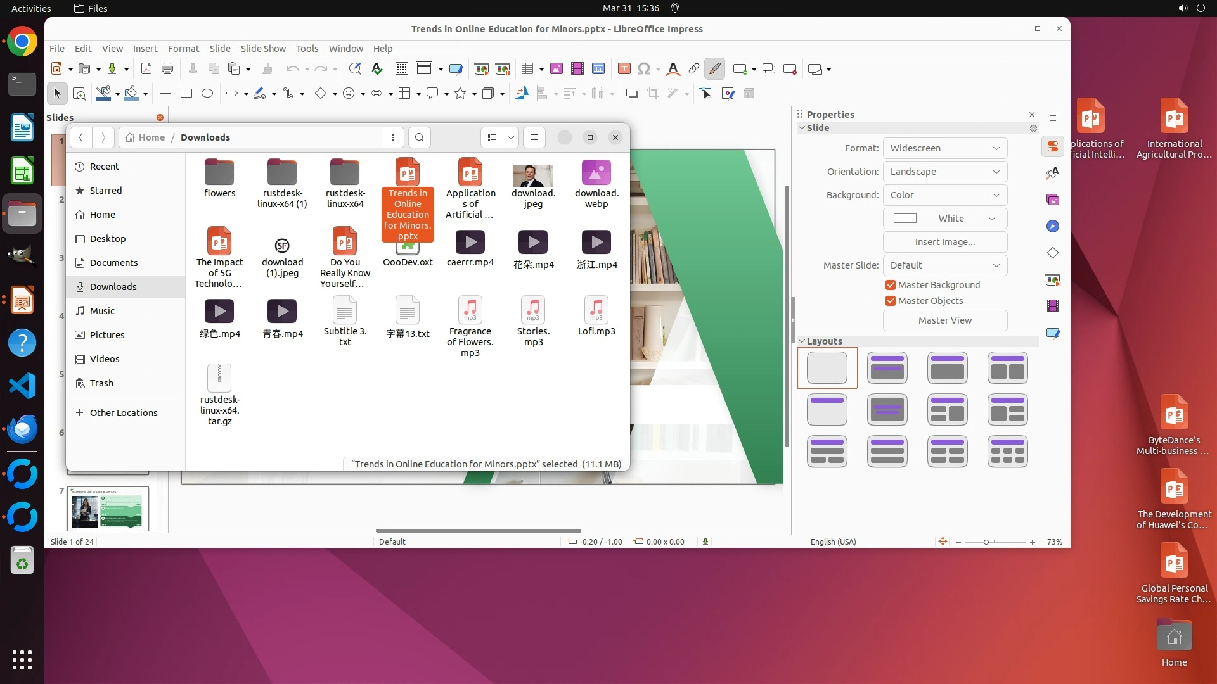Screen dimensions: 1217x684
Task: Open search in Files window
Action: click(420, 137)
